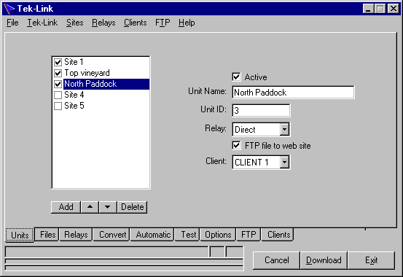Open the Sites menu
Viewport: 403px width, 277px height.
coord(75,23)
